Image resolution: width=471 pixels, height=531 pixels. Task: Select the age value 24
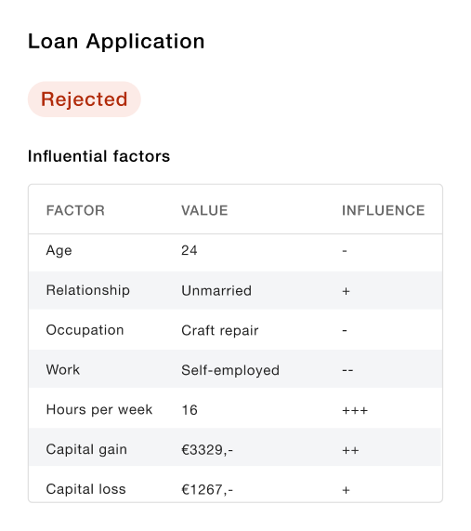click(190, 250)
